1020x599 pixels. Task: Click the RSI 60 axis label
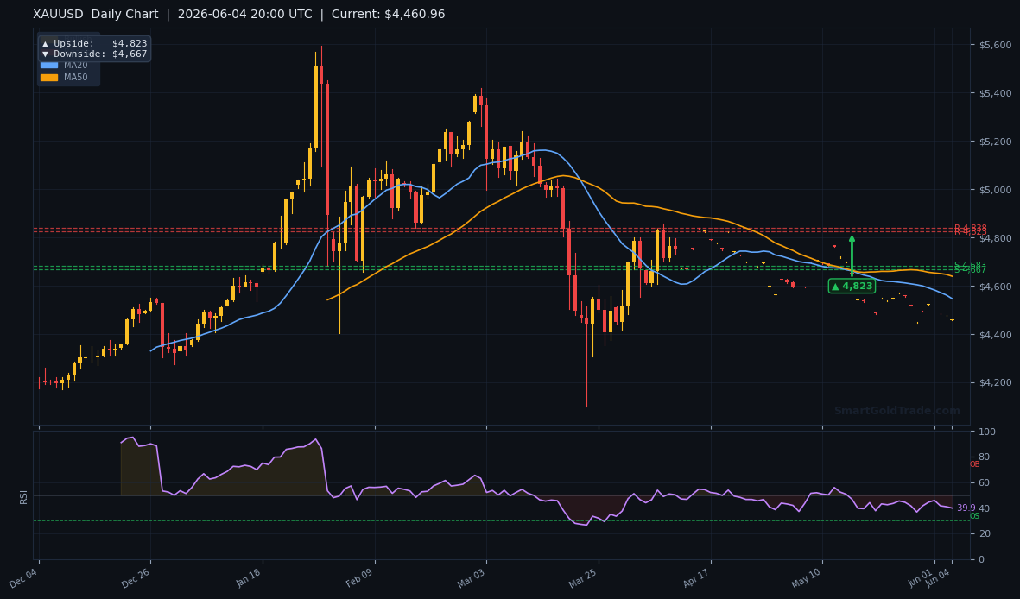click(985, 482)
